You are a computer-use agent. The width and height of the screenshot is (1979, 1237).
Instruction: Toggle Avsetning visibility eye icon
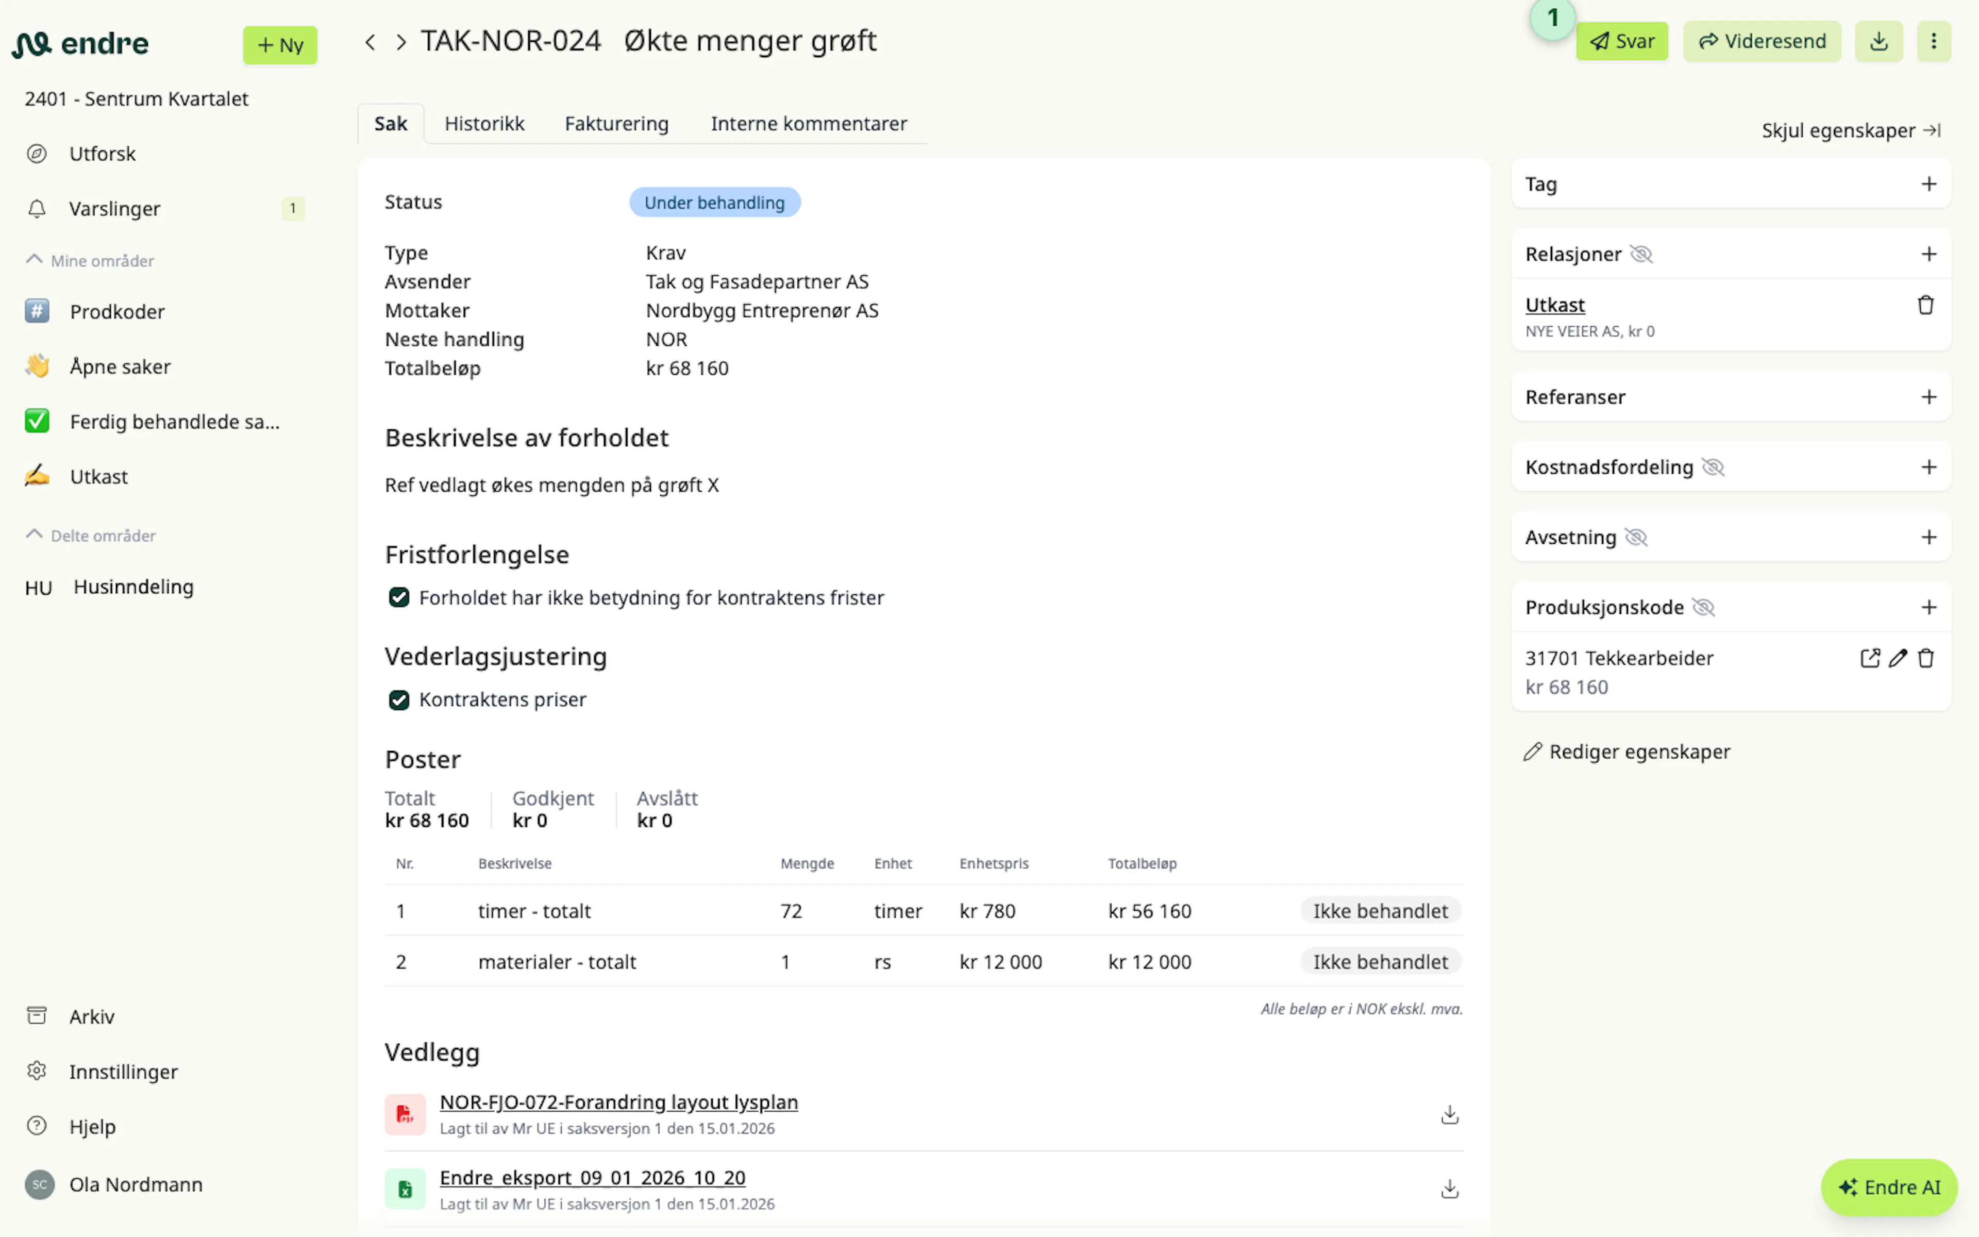point(1636,538)
